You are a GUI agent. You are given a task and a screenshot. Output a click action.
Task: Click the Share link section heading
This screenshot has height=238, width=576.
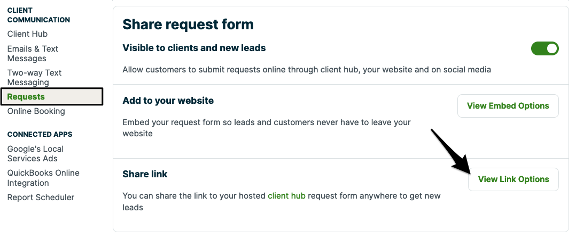click(145, 174)
